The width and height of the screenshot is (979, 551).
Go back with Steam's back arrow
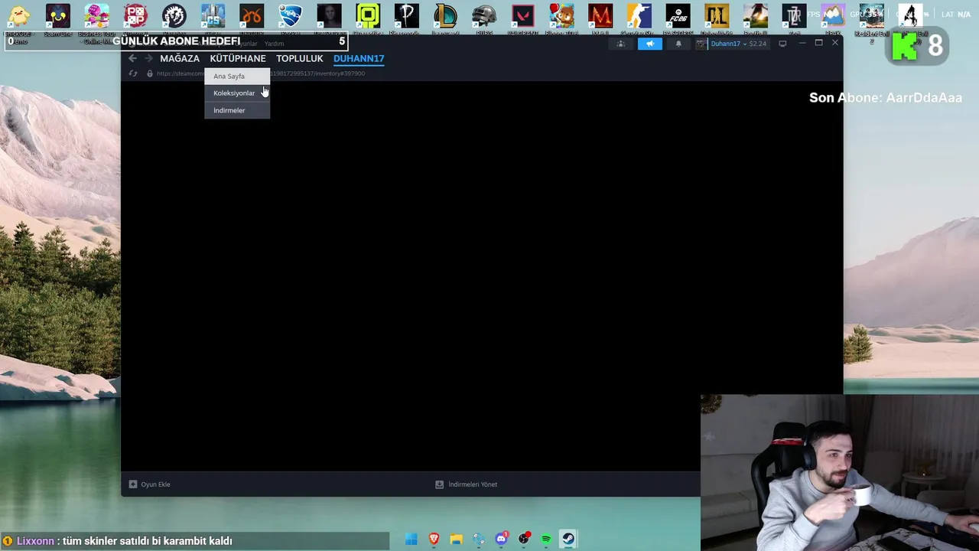(132, 58)
